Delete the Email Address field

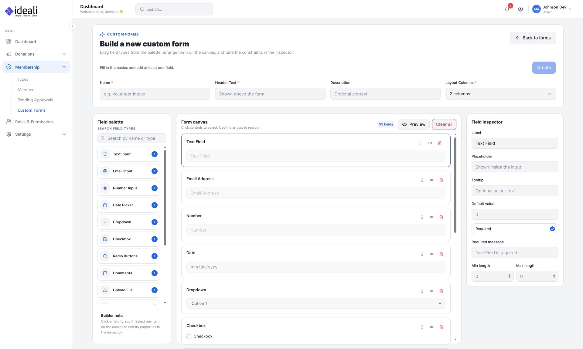tap(441, 180)
